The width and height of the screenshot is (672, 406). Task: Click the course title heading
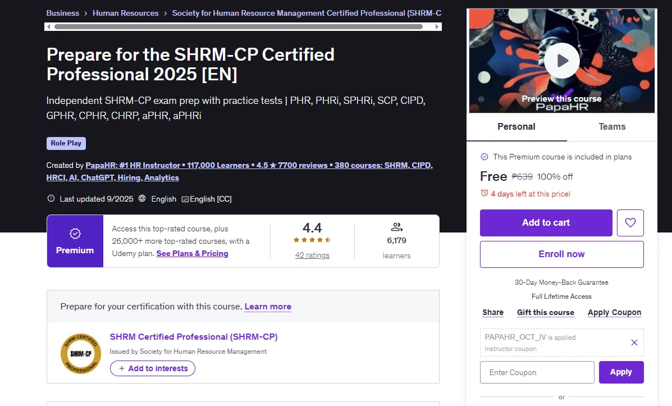pos(190,65)
